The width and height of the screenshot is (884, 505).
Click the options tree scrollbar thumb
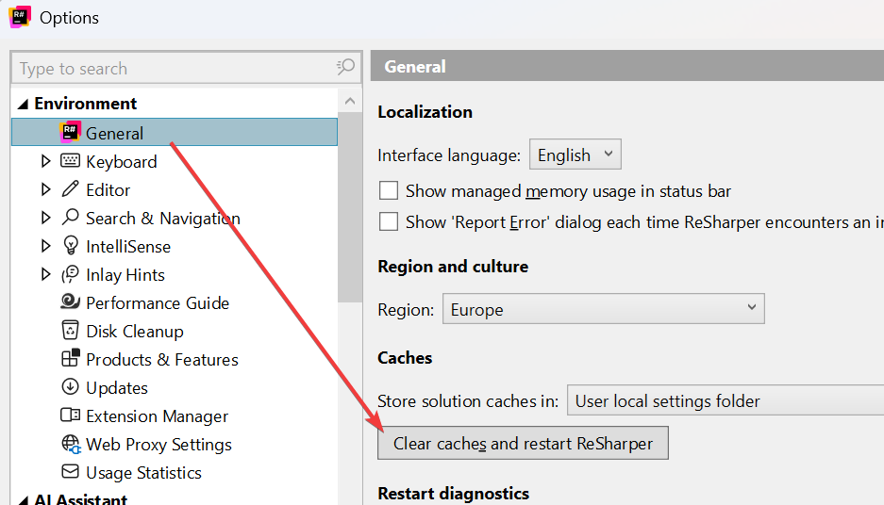pyautogui.click(x=349, y=206)
